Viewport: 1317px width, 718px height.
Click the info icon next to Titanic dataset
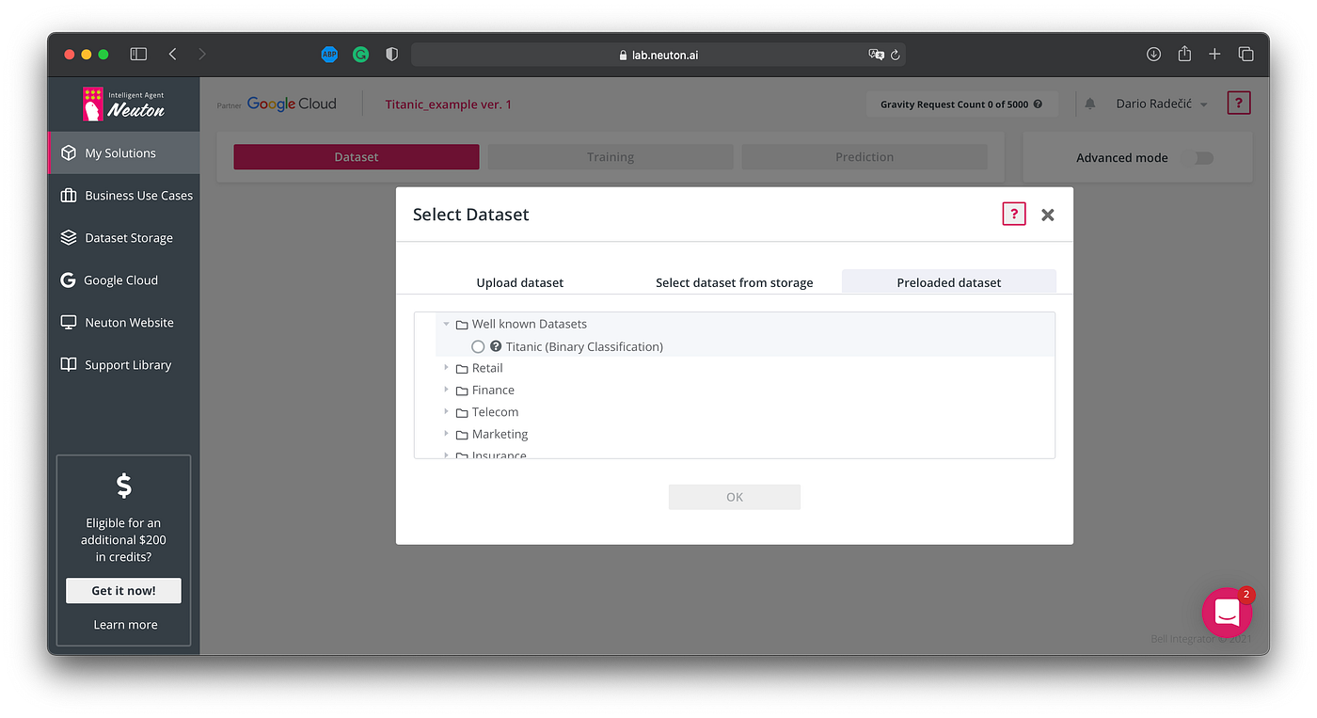point(495,346)
